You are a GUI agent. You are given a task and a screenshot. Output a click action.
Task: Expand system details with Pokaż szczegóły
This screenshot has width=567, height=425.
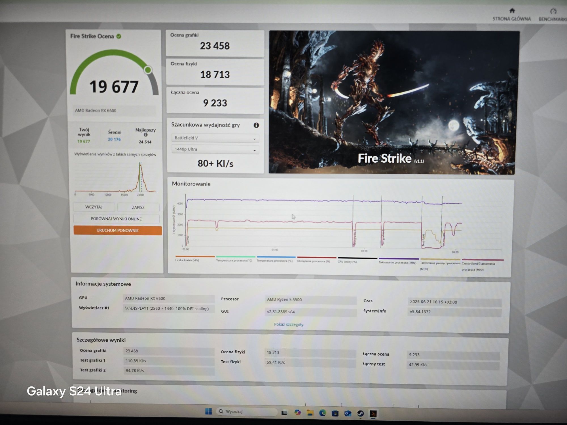[x=289, y=324]
